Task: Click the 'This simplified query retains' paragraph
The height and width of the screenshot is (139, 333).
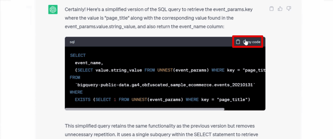Action: point(161,130)
